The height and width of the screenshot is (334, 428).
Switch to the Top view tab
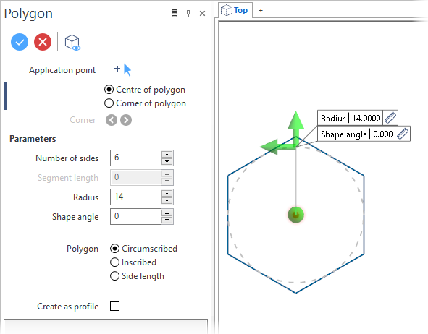235,10
